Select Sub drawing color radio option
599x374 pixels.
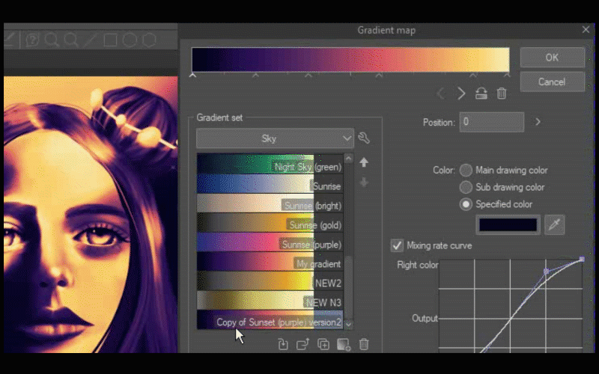click(x=466, y=187)
